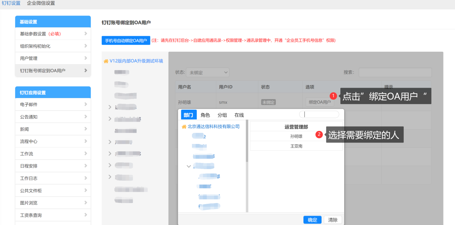Click home icon beside V12版内部OA升级测试环境

click(106, 61)
